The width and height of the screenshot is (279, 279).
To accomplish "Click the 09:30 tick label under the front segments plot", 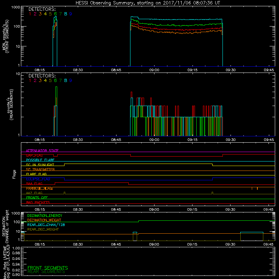I will click(x=231, y=70).
